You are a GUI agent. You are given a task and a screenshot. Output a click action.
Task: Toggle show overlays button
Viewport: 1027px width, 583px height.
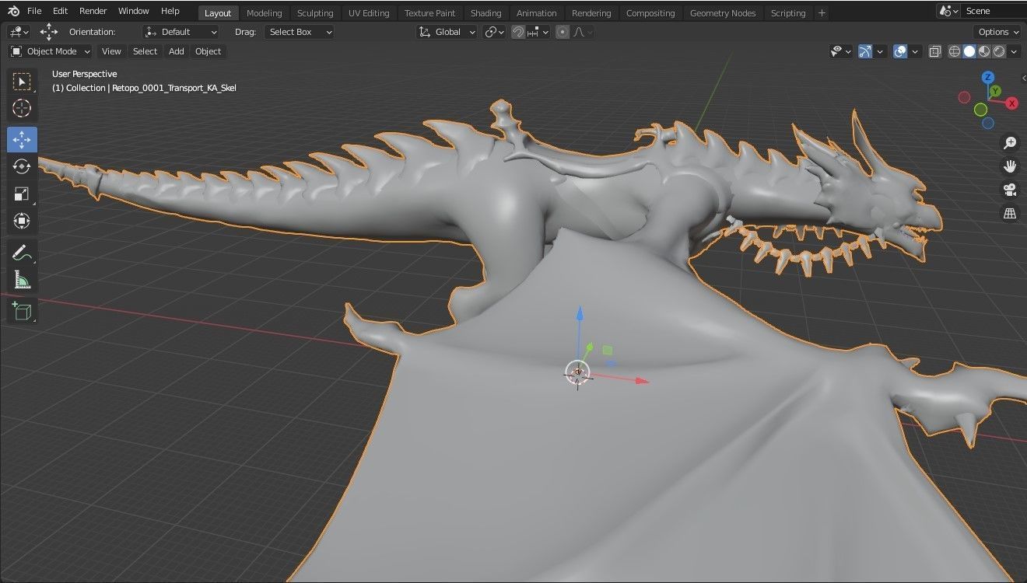click(900, 51)
